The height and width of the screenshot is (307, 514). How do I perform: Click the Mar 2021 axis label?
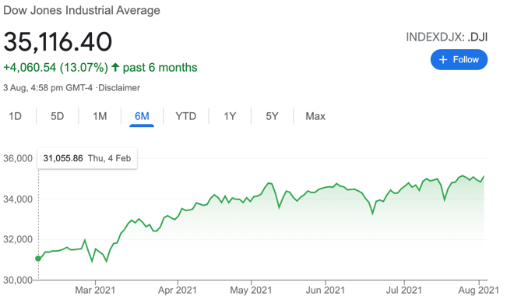pos(95,291)
